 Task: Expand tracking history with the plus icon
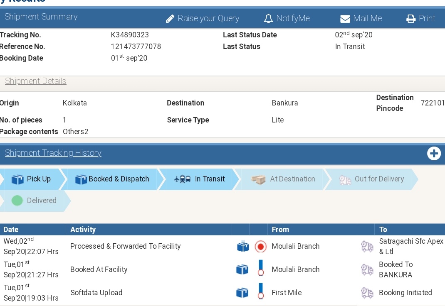[434, 154]
